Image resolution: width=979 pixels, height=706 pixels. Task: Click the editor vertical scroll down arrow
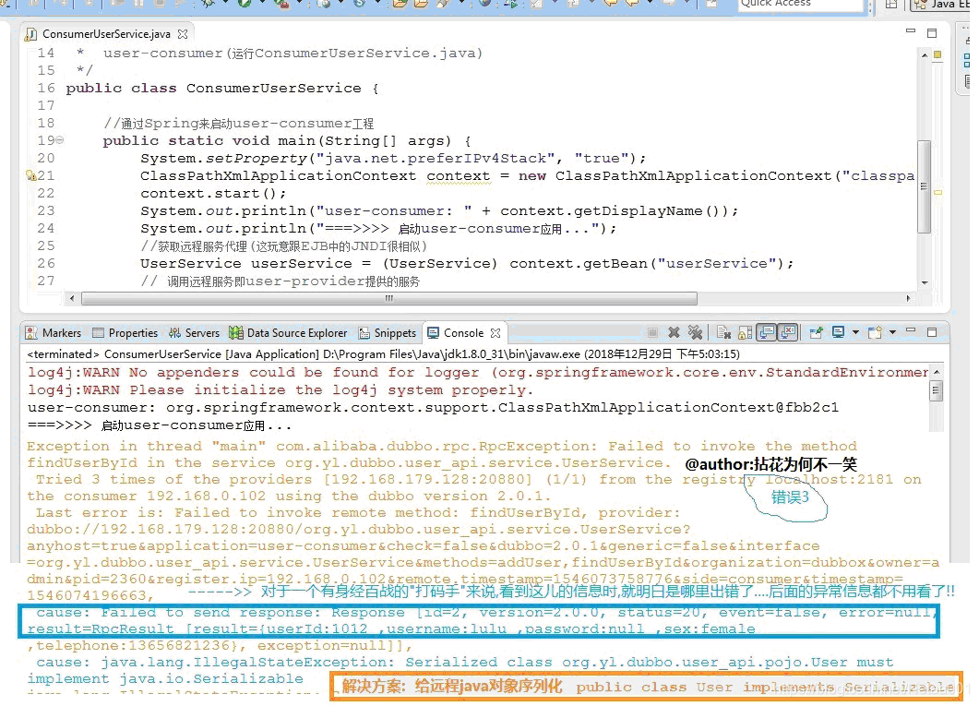click(x=925, y=282)
